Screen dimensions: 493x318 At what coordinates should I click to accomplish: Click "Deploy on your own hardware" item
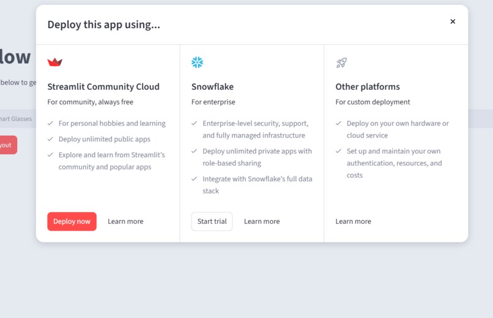(398, 129)
